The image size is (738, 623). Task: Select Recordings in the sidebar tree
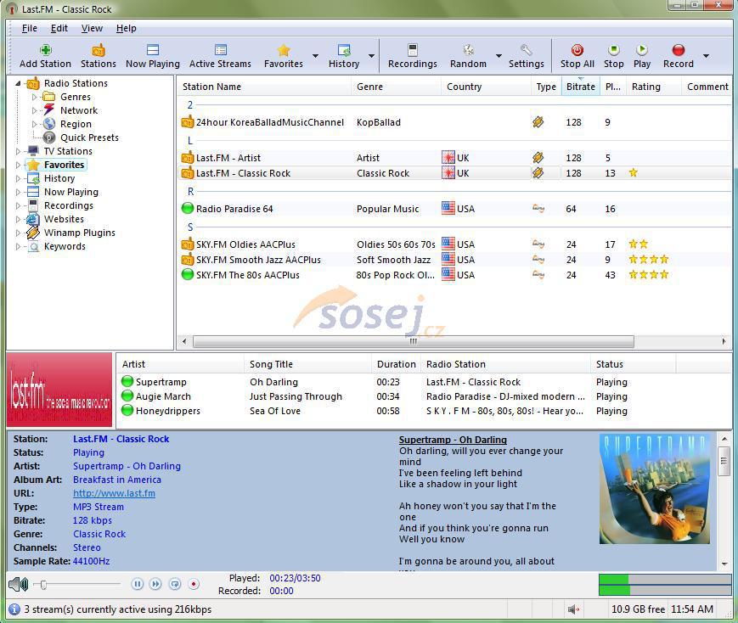(x=69, y=205)
